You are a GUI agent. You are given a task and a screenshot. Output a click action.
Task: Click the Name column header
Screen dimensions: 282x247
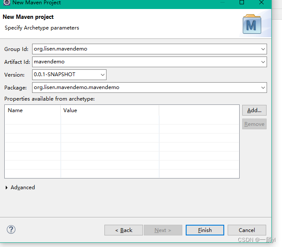pyautogui.click(x=33, y=110)
